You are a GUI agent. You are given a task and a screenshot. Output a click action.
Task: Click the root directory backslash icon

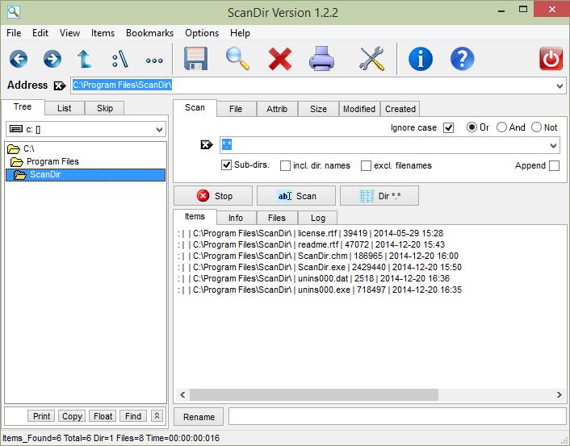pos(120,59)
